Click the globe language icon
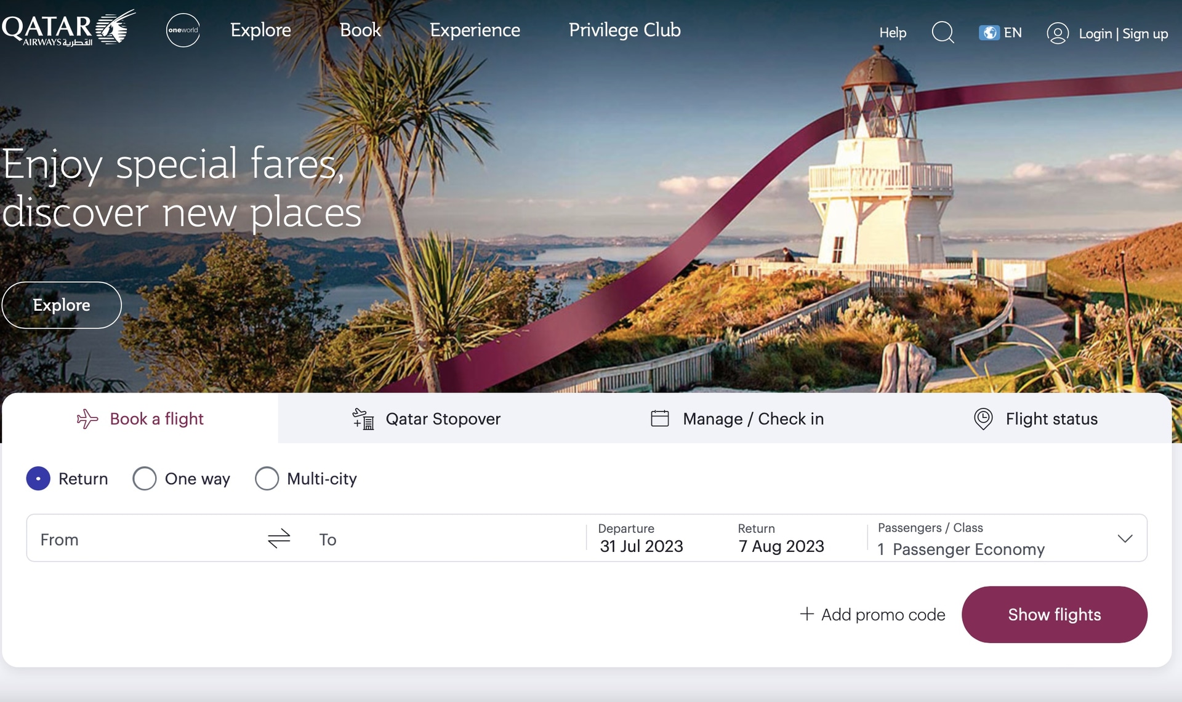 [989, 33]
